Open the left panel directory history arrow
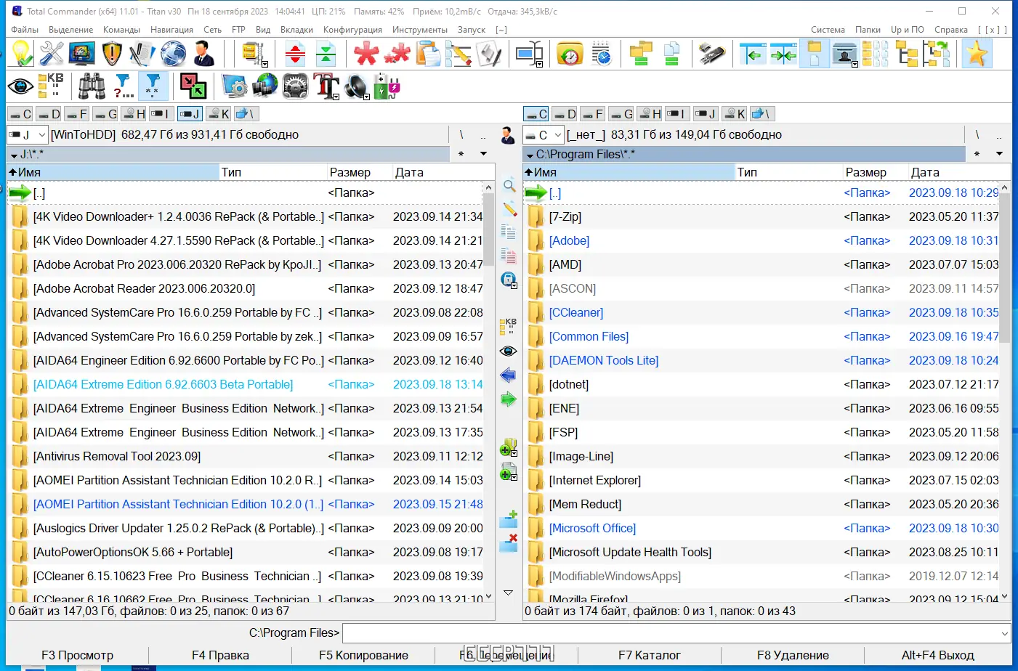This screenshot has width=1018, height=671. [x=483, y=154]
